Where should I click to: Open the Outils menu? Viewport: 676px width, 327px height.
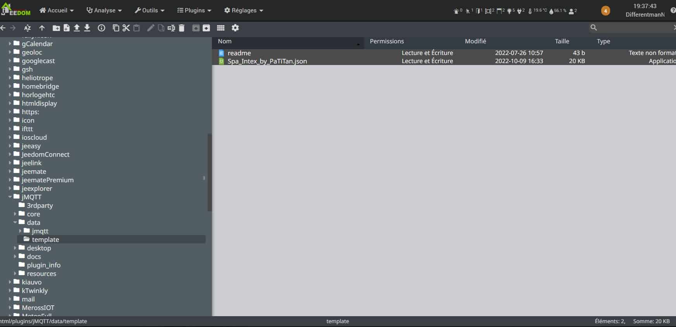(150, 10)
